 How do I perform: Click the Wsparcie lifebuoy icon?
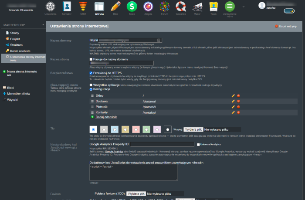180,7
